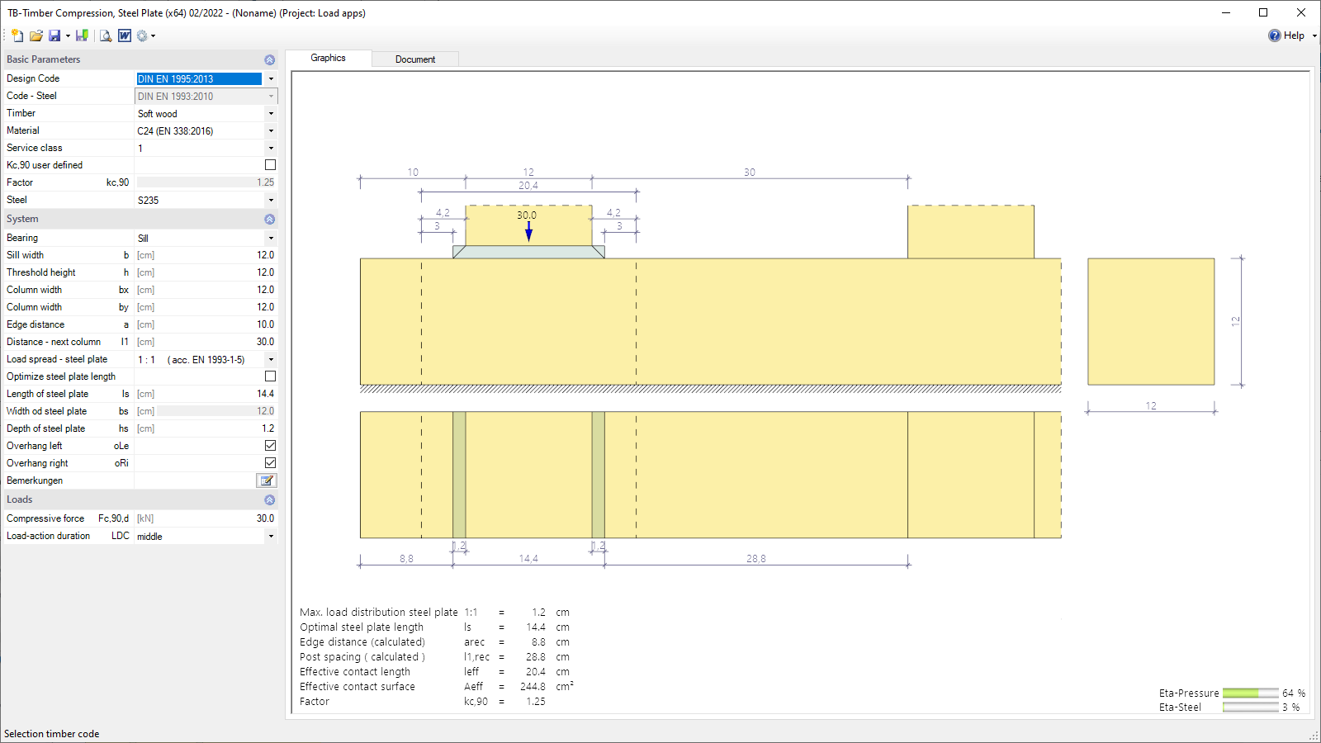Image resolution: width=1321 pixels, height=743 pixels.
Task: Click the 'Post spacing ( calculated )' result row
Action: click(x=435, y=657)
